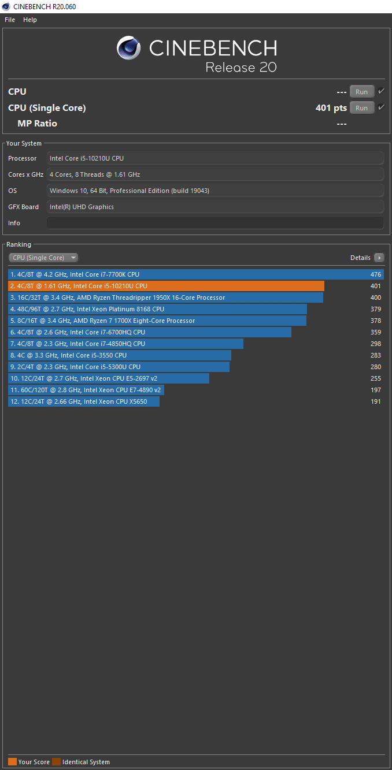Screen dimensions: 392x770
Task: Open the CPU (Single Core) ranking dropdown
Action: coord(43,258)
